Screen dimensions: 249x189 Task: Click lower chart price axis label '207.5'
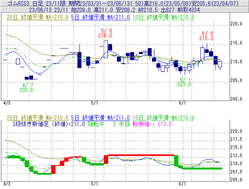(x=236, y=172)
